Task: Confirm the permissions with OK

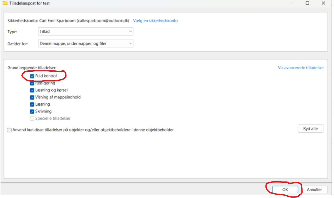Action: point(285,189)
